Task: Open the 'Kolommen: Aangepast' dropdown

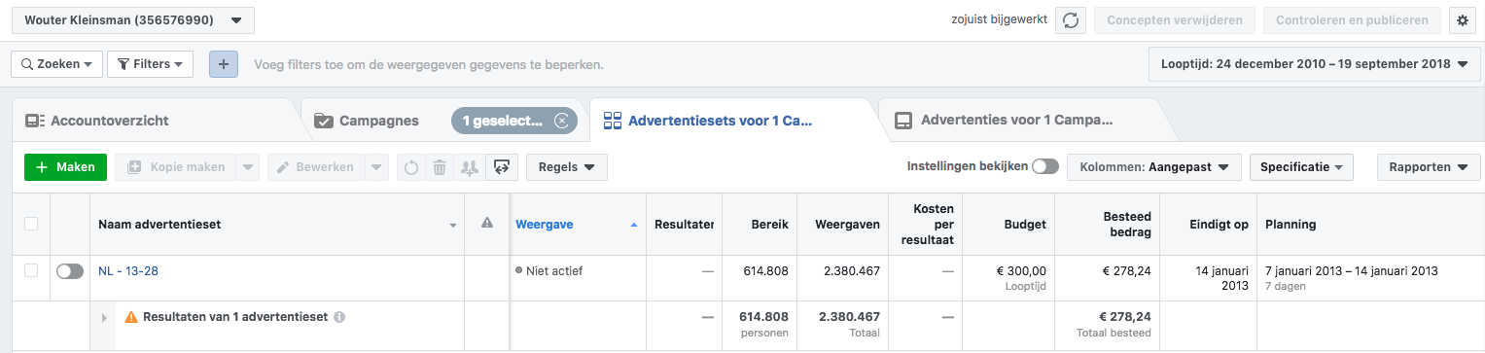Action: pyautogui.click(x=1154, y=167)
